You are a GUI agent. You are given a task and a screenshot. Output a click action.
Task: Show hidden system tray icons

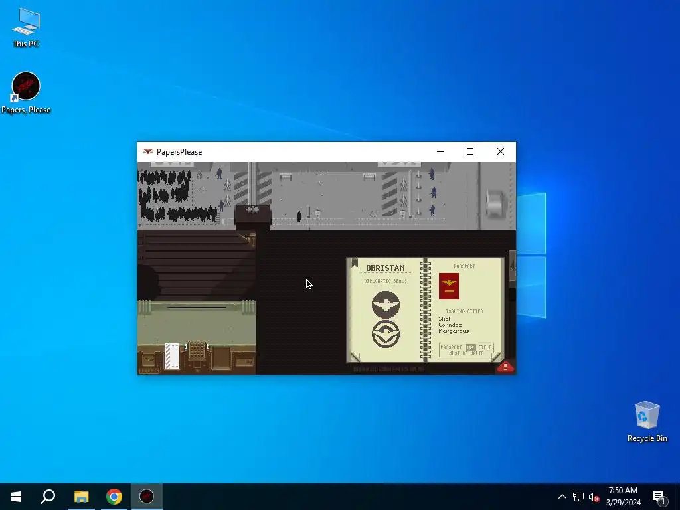[x=562, y=497]
